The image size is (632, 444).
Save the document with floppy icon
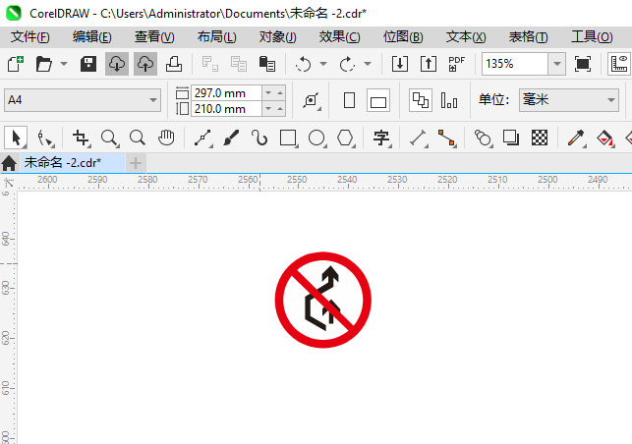tap(87, 64)
